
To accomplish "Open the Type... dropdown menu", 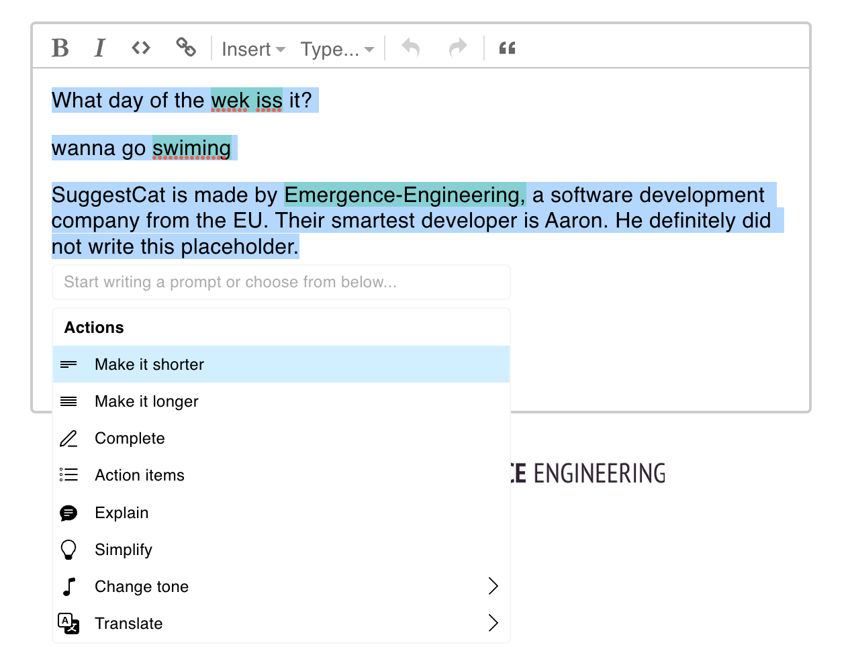I will tap(337, 49).
